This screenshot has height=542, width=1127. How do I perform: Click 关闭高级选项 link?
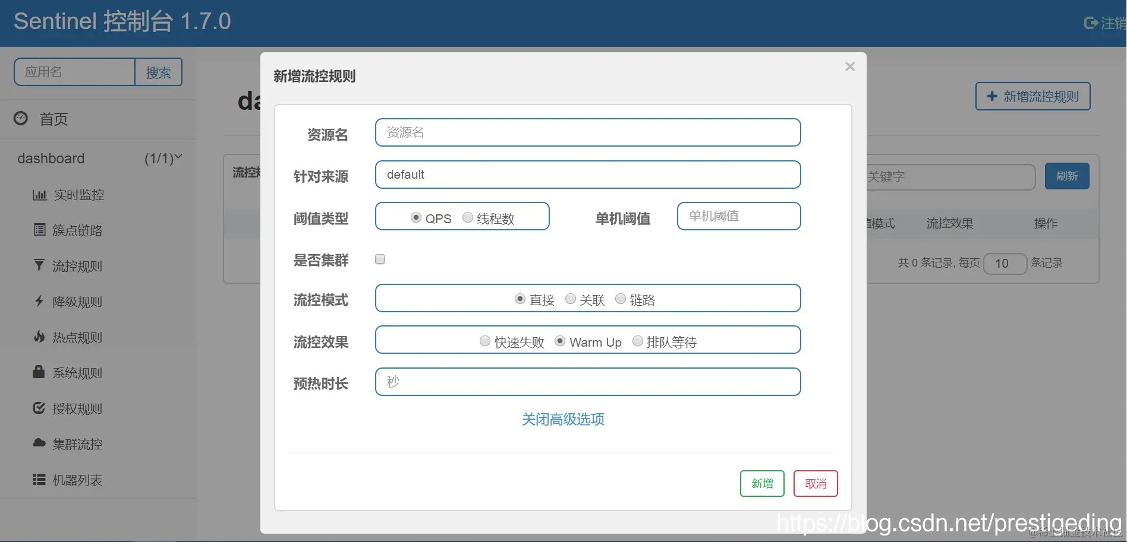[x=562, y=420]
